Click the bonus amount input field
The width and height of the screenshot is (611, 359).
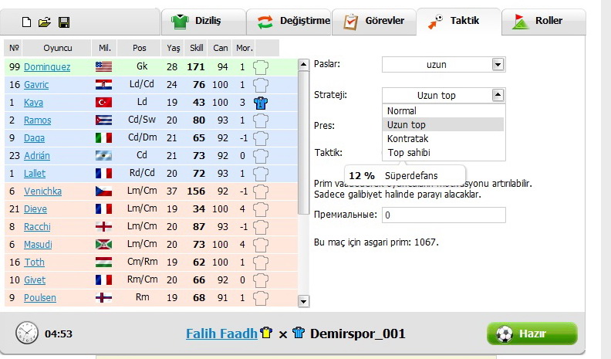click(444, 215)
